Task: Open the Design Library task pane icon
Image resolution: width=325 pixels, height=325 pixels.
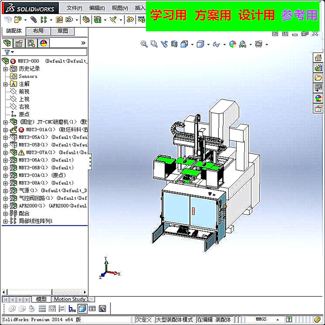Action: pyautogui.click(x=318, y=68)
